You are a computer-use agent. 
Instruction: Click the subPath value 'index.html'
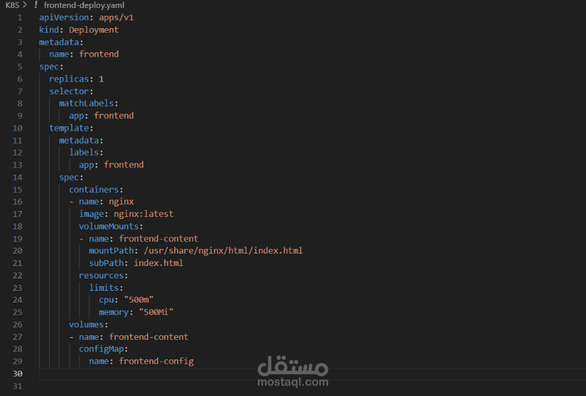[158, 263]
